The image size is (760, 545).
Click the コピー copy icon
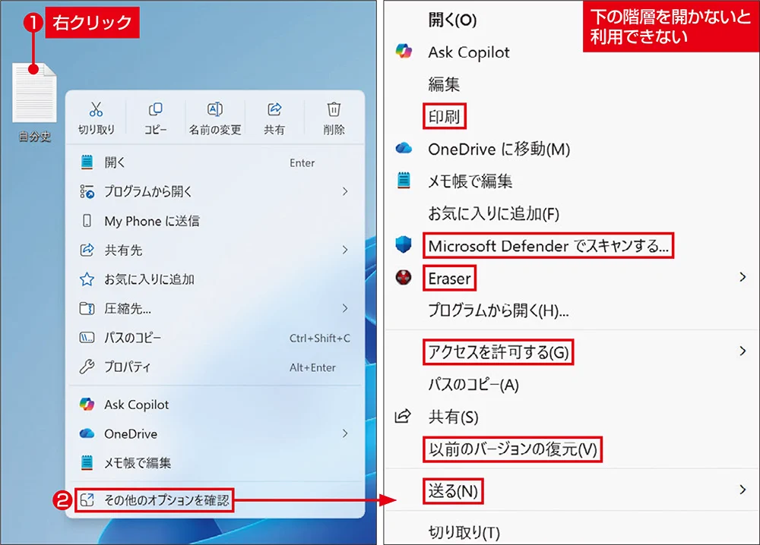point(155,109)
